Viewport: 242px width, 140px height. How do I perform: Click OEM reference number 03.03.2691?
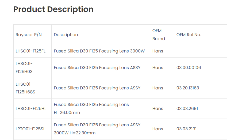[187, 109]
